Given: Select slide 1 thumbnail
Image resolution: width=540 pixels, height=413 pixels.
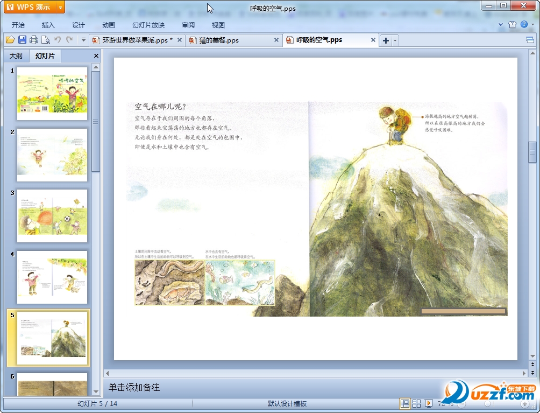Looking at the screenshot, I should pyautogui.click(x=52, y=94).
